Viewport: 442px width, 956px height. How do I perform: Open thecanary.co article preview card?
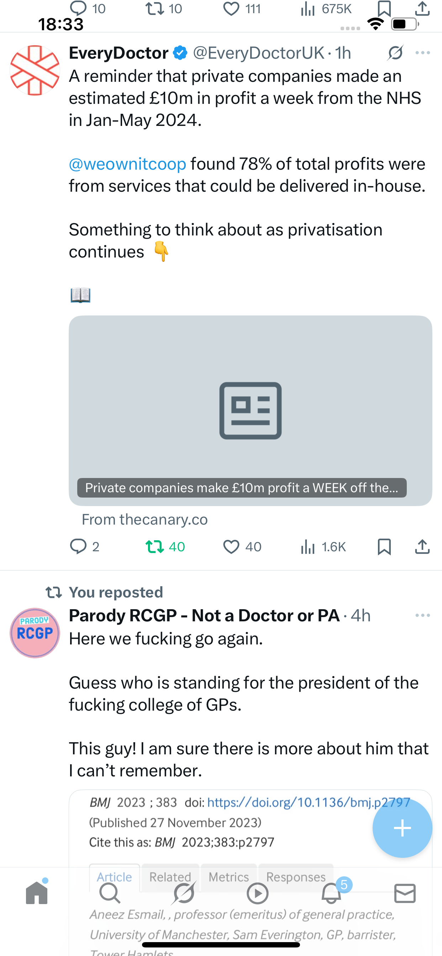(x=250, y=410)
